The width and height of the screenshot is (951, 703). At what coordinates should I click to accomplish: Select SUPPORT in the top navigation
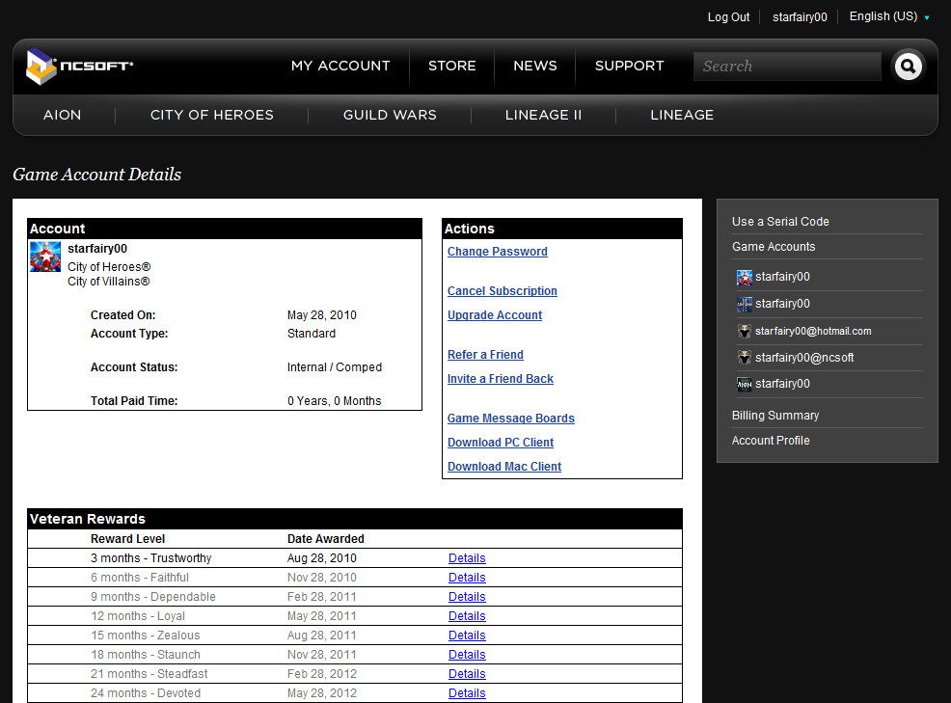[629, 66]
